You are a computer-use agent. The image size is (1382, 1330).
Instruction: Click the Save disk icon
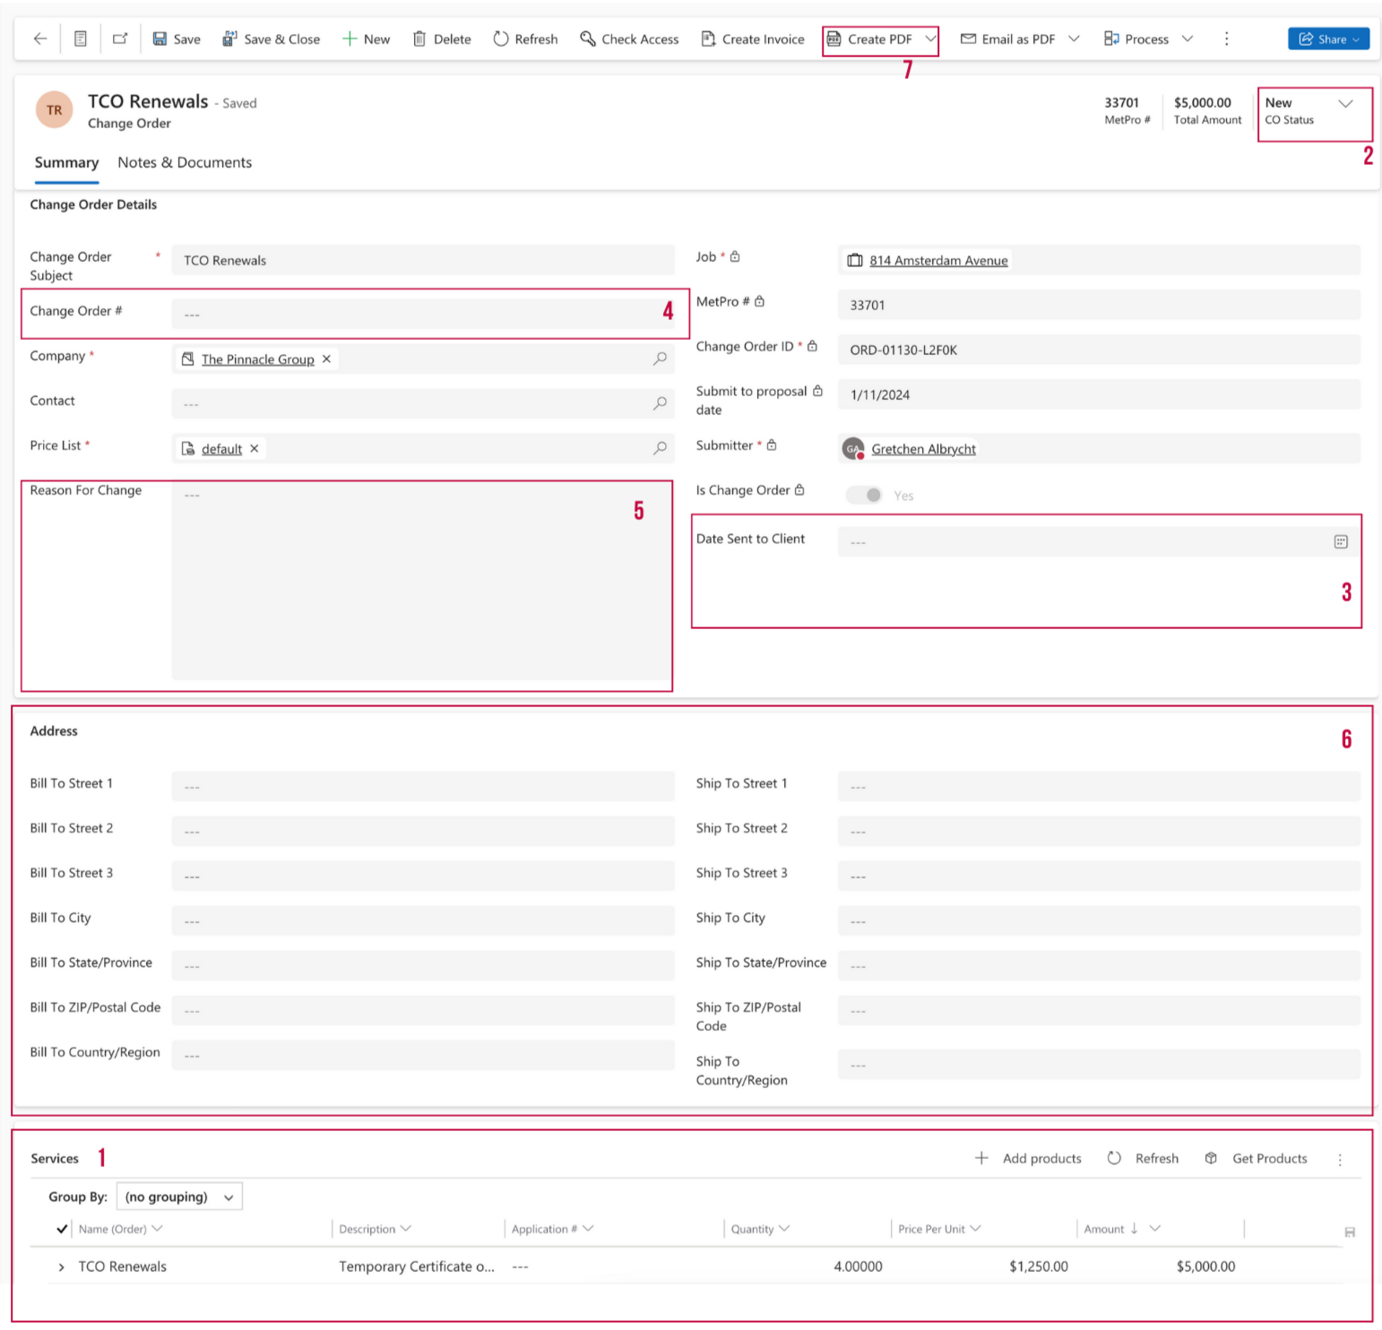[160, 39]
